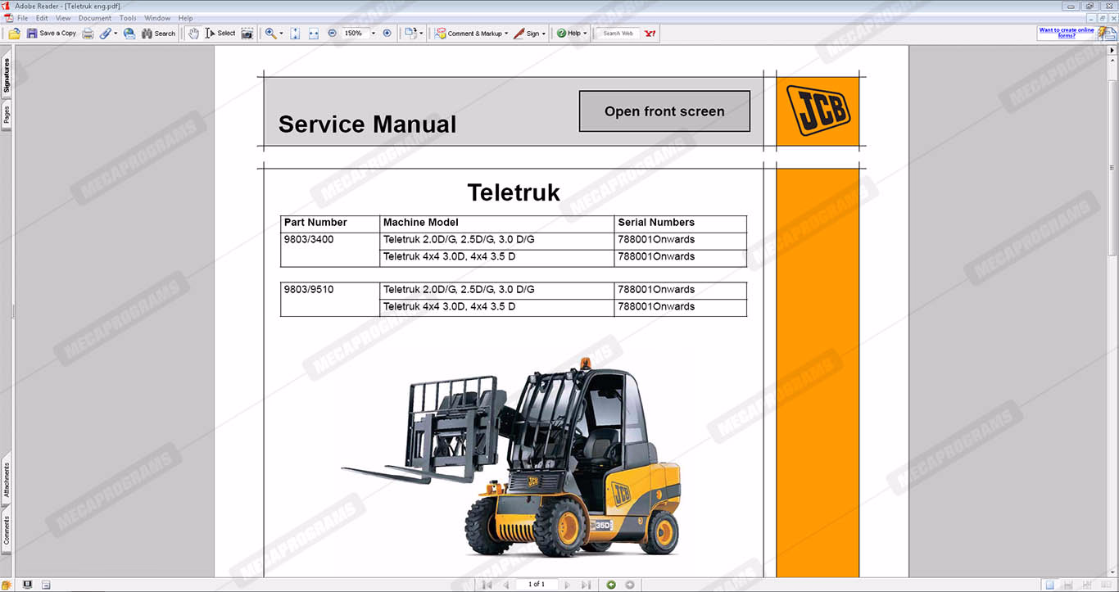
Task: Click the Yahoo search icon
Action: [650, 34]
